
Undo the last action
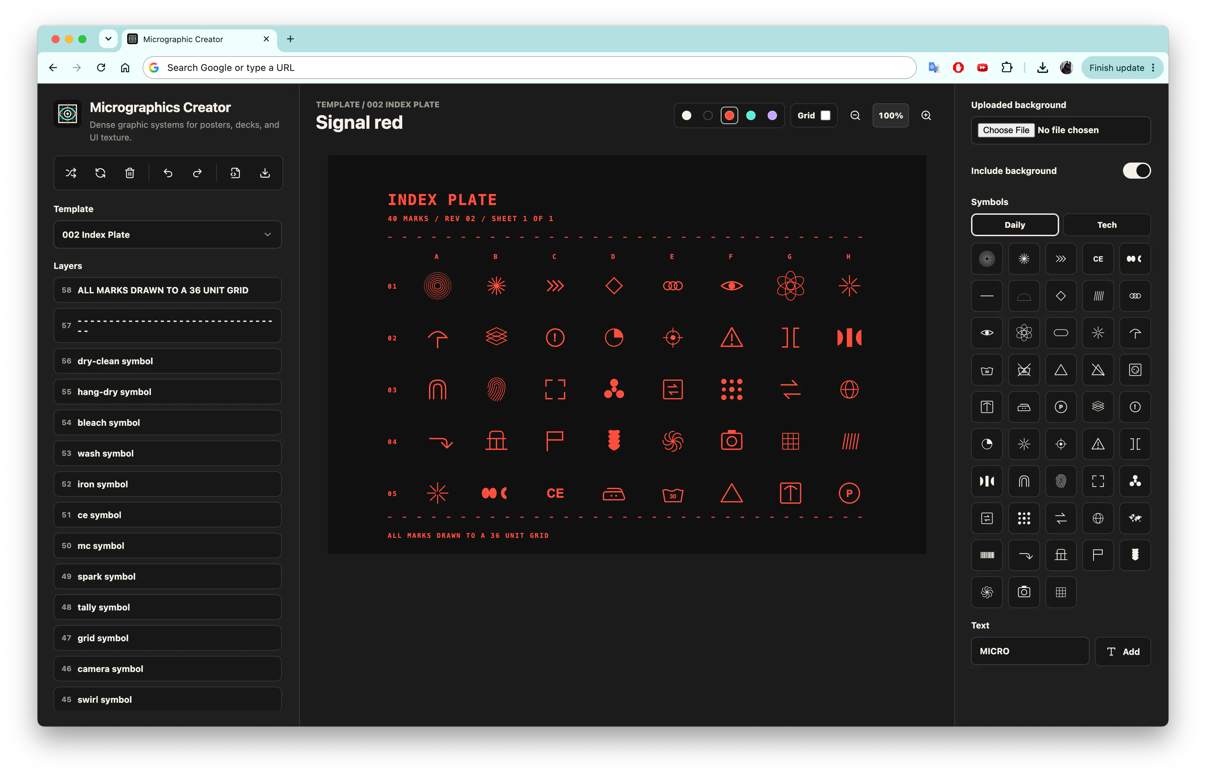[x=168, y=173]
